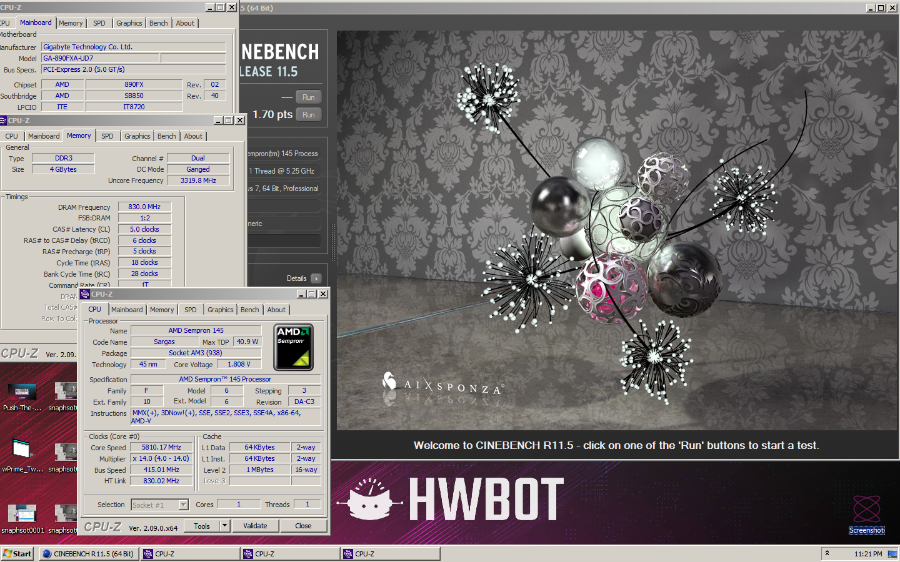
Task: Open the Tools dropdown arrow
Action: pos(225,526)
